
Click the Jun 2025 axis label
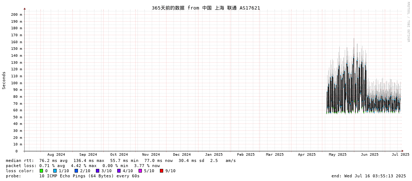(x=370, y=155)
